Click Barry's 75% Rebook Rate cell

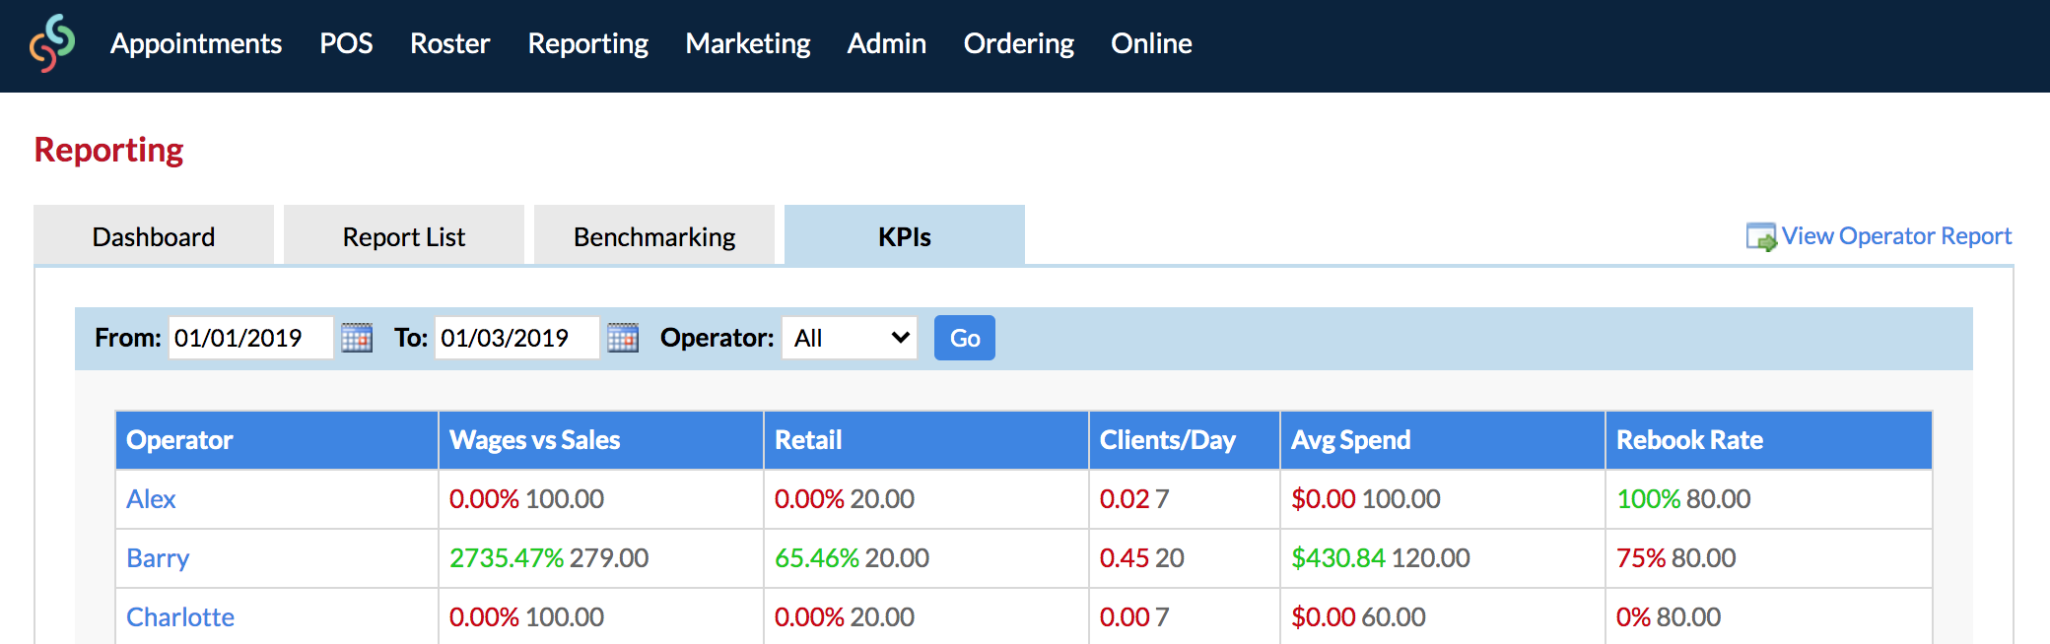point(1768,558)
